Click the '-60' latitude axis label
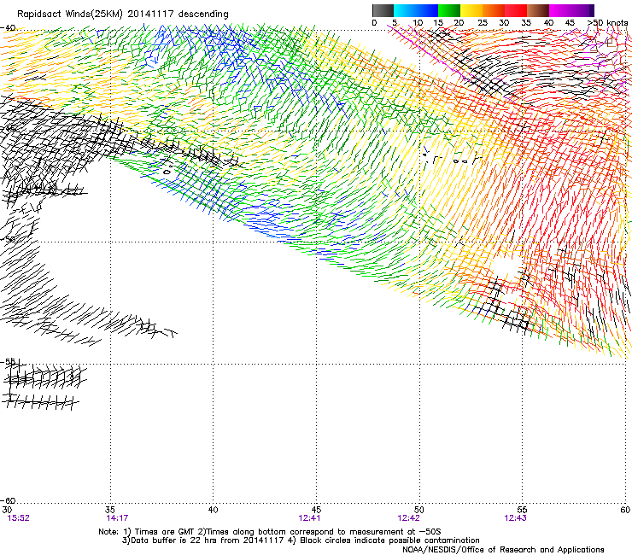Viewport: 632px width, 555px height. 8,500
